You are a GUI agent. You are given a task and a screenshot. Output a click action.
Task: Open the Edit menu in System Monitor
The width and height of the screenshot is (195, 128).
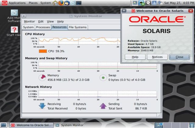tap(41, 22)
